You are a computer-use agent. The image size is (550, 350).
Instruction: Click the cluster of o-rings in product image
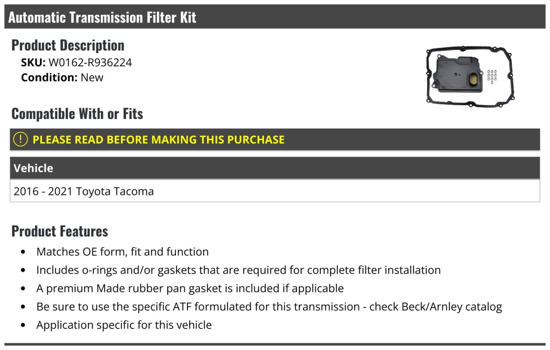pos(492,76)
